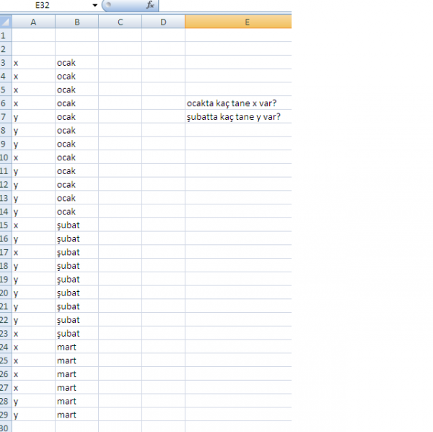433x432 pixels.
Task: Click 'mart' cell in row 29
Action: click(x=76, y=415)
